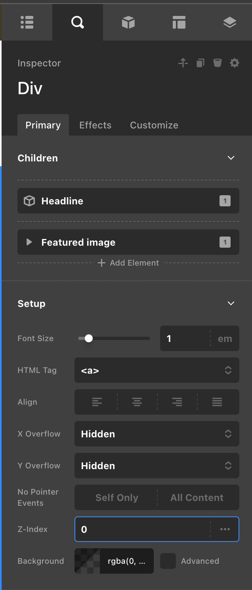Duplicate the Div element
252x590 pixels.
click(x=200, y=63)
